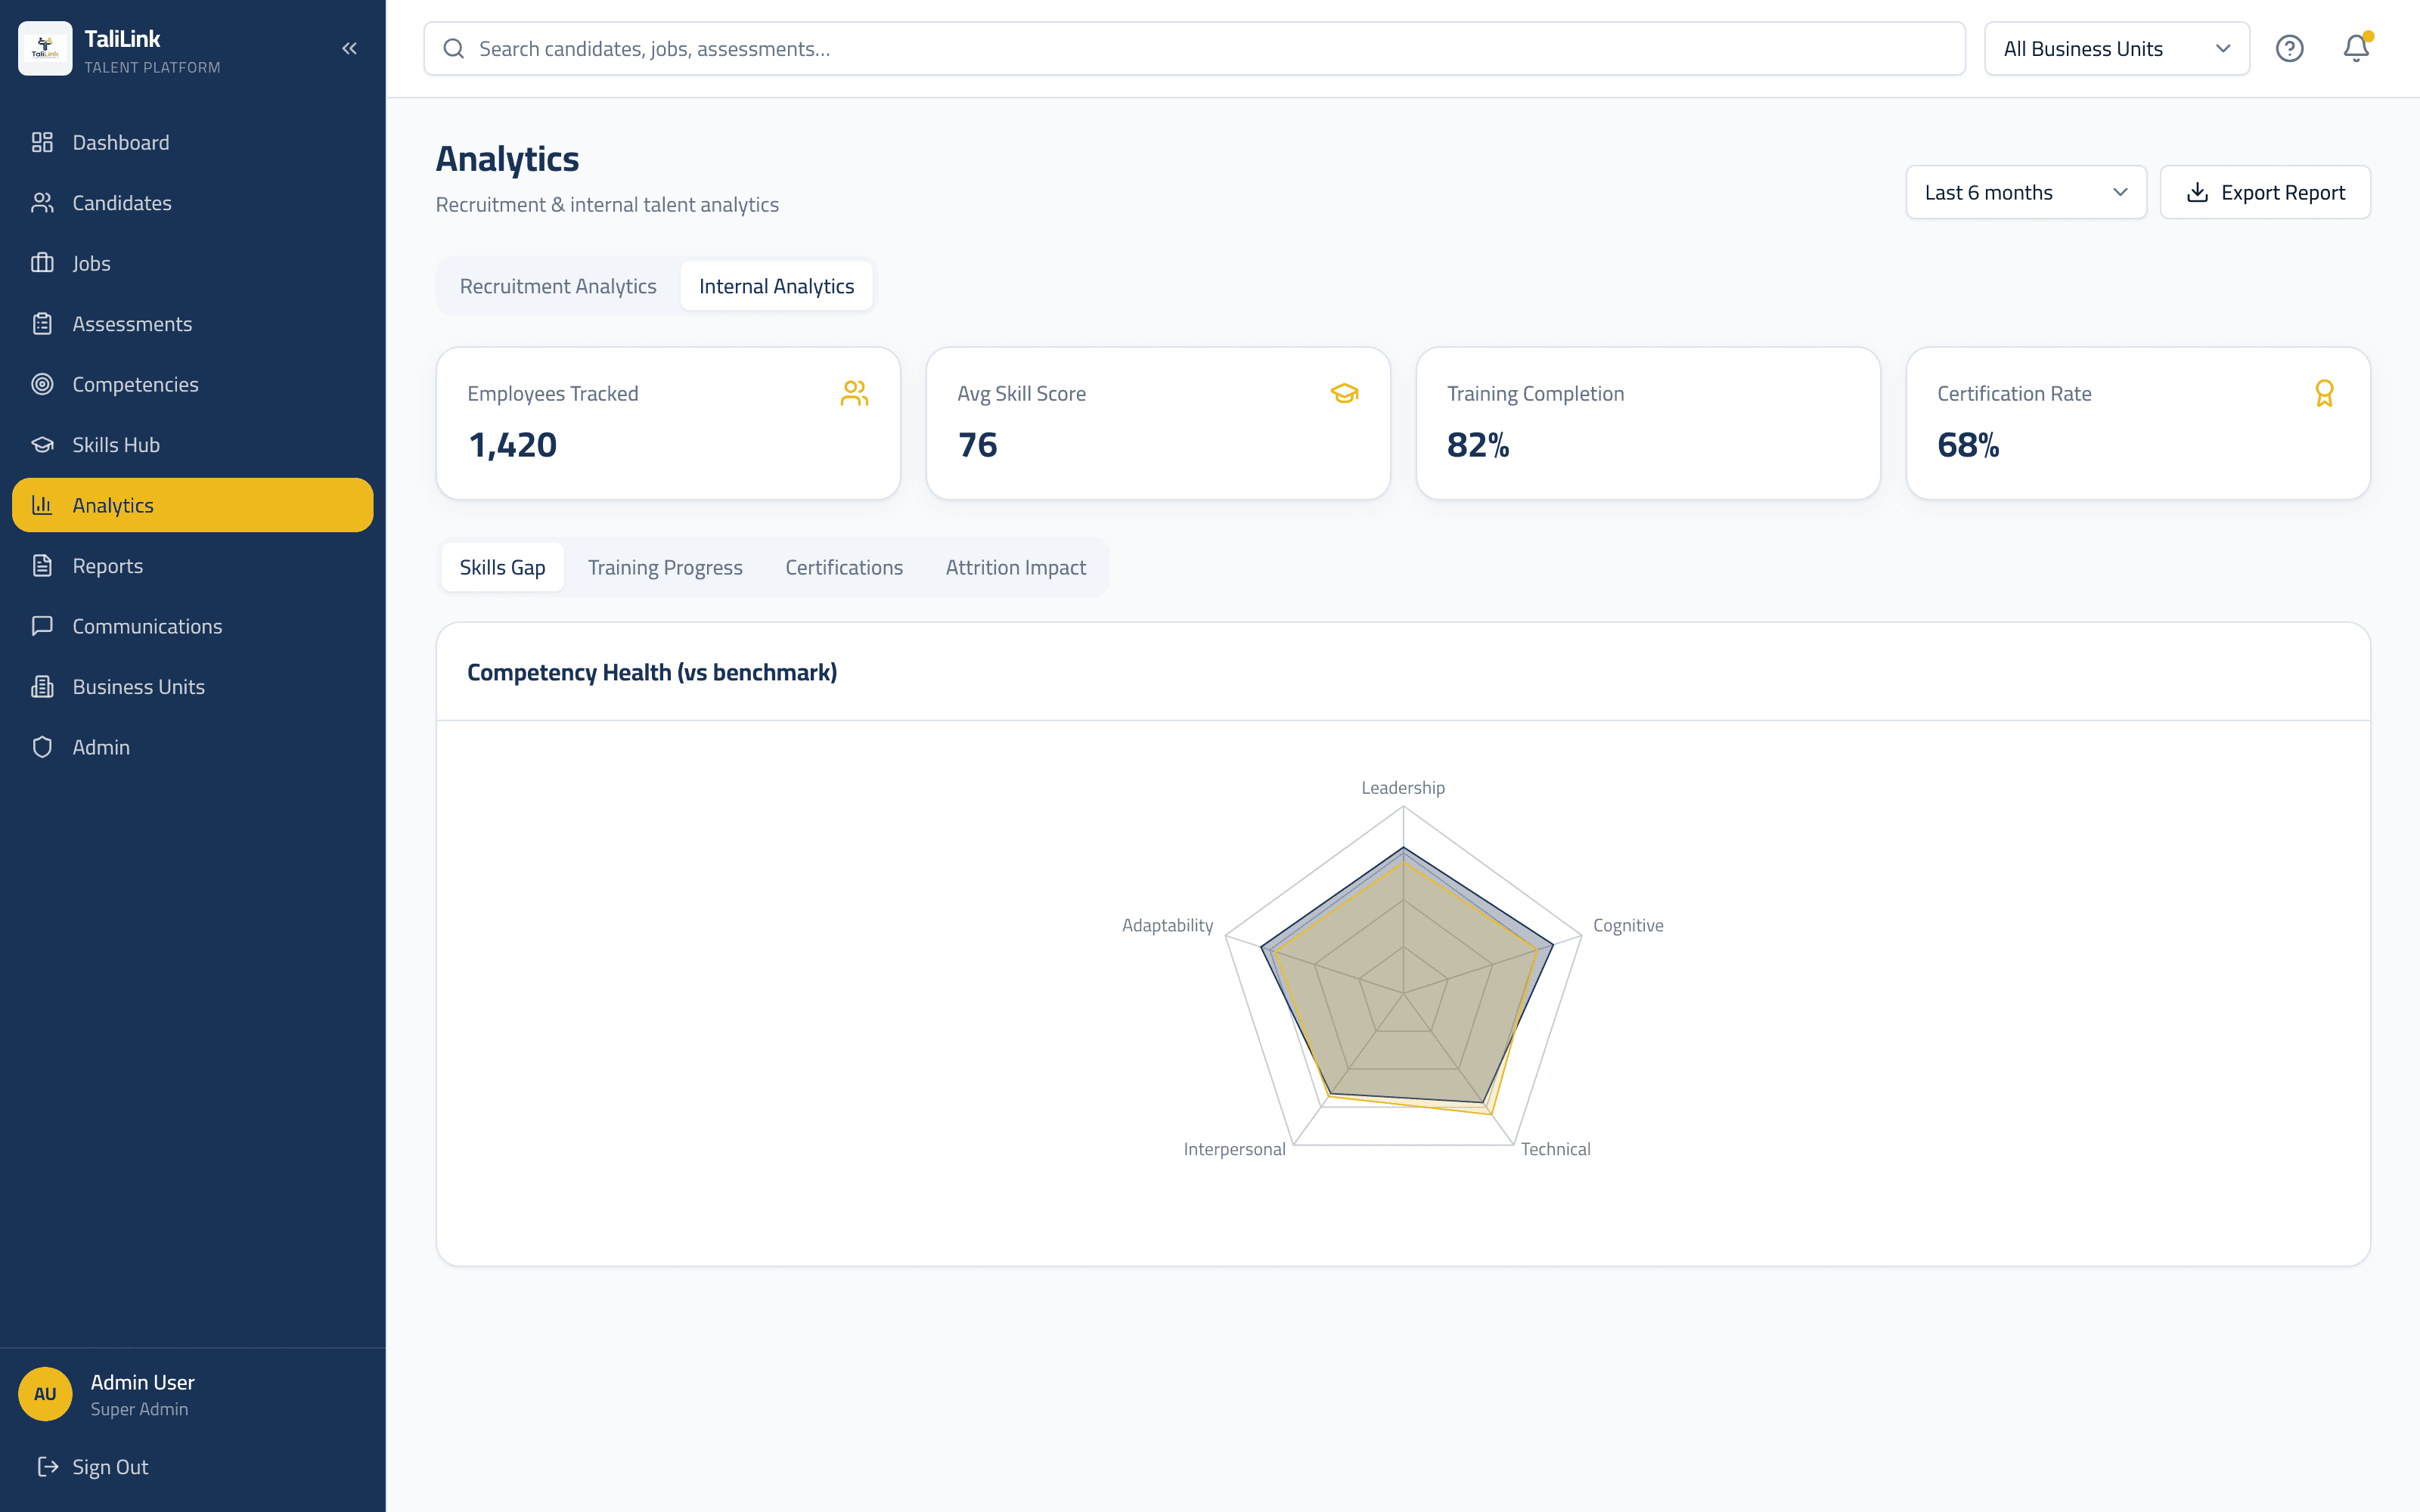
Task: Open the All Business Units dropdown
Action: (2116, 48)
